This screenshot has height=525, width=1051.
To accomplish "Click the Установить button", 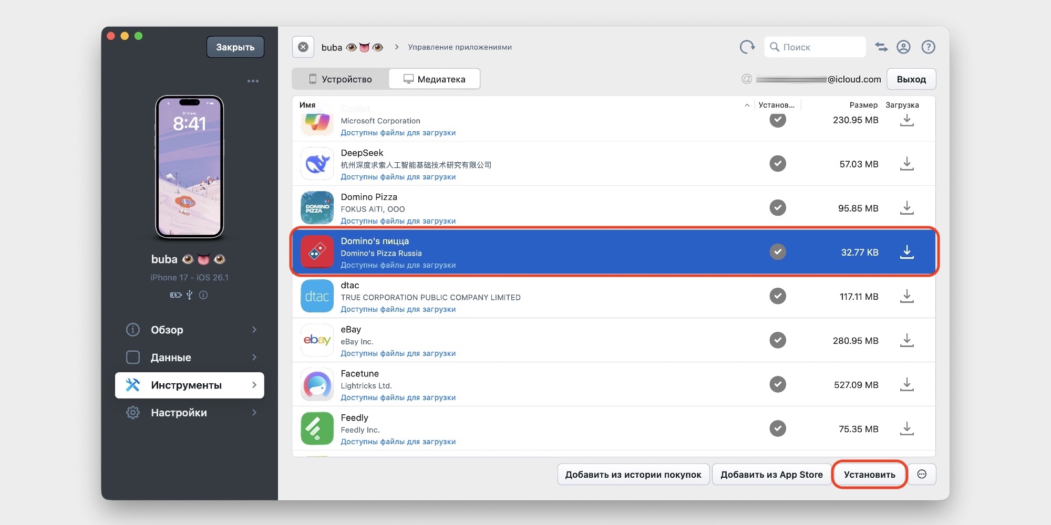I will (x=869, y=475).
